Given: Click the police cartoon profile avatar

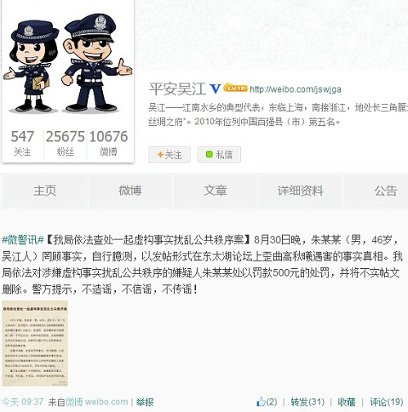Looking at the screenshot, I should click(x=67, y=62).
